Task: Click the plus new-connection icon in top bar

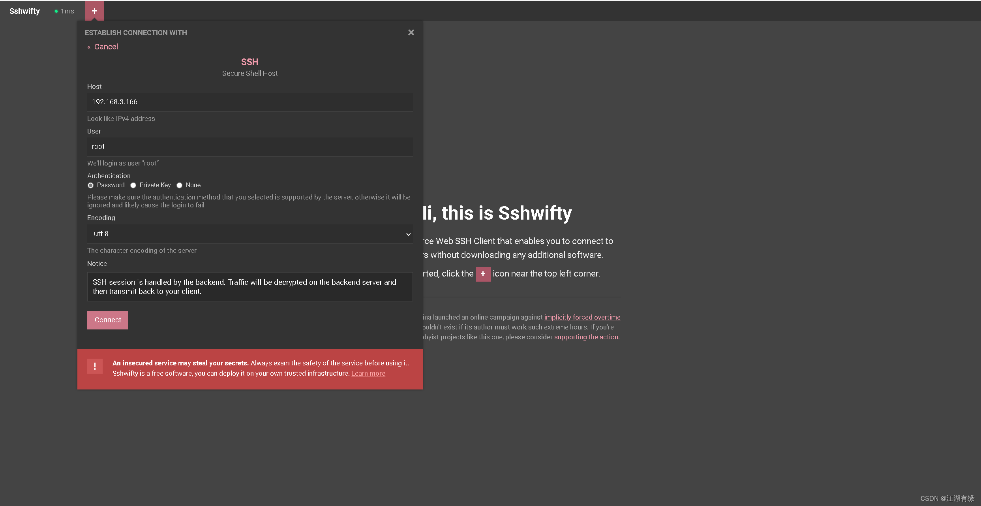Action: tap(94, 11)
